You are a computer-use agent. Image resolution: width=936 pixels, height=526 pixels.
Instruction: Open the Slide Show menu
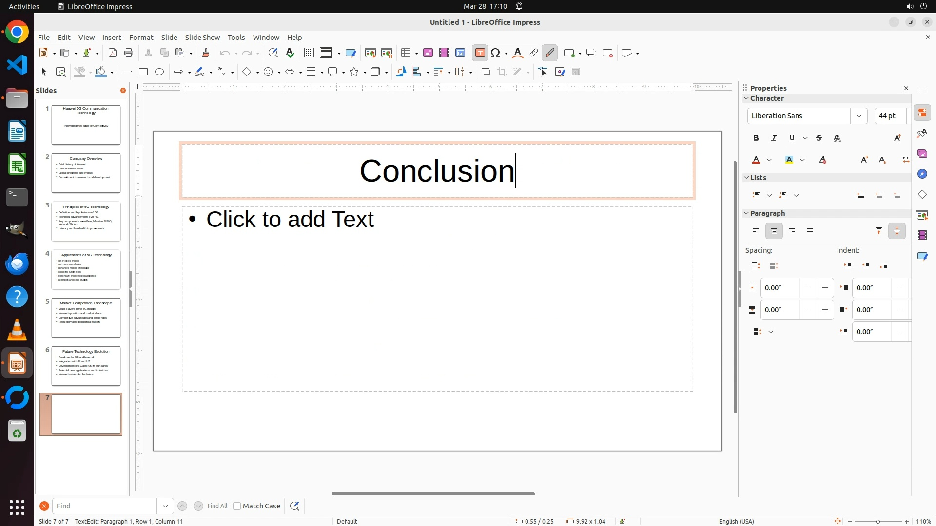(x=202, y=38)
